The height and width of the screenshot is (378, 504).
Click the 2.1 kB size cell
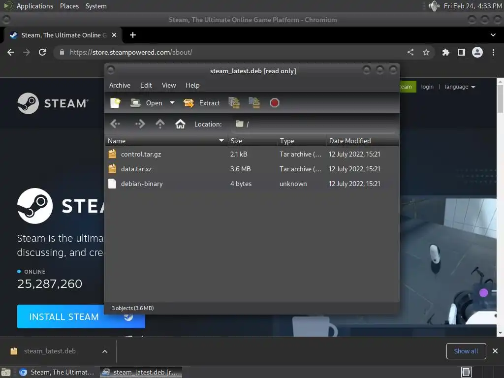[x=239, y=154]
